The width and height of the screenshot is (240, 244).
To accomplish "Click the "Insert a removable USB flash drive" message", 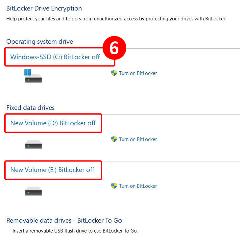I will [75, 231].
